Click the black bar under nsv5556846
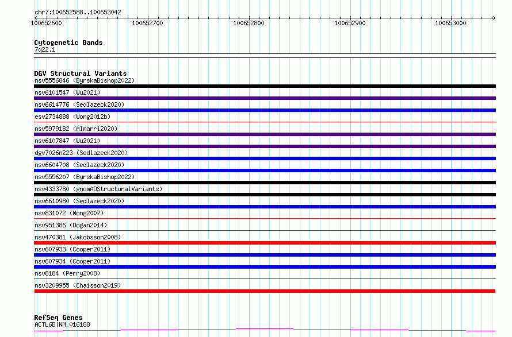512x337 pixels. point(265,86)
